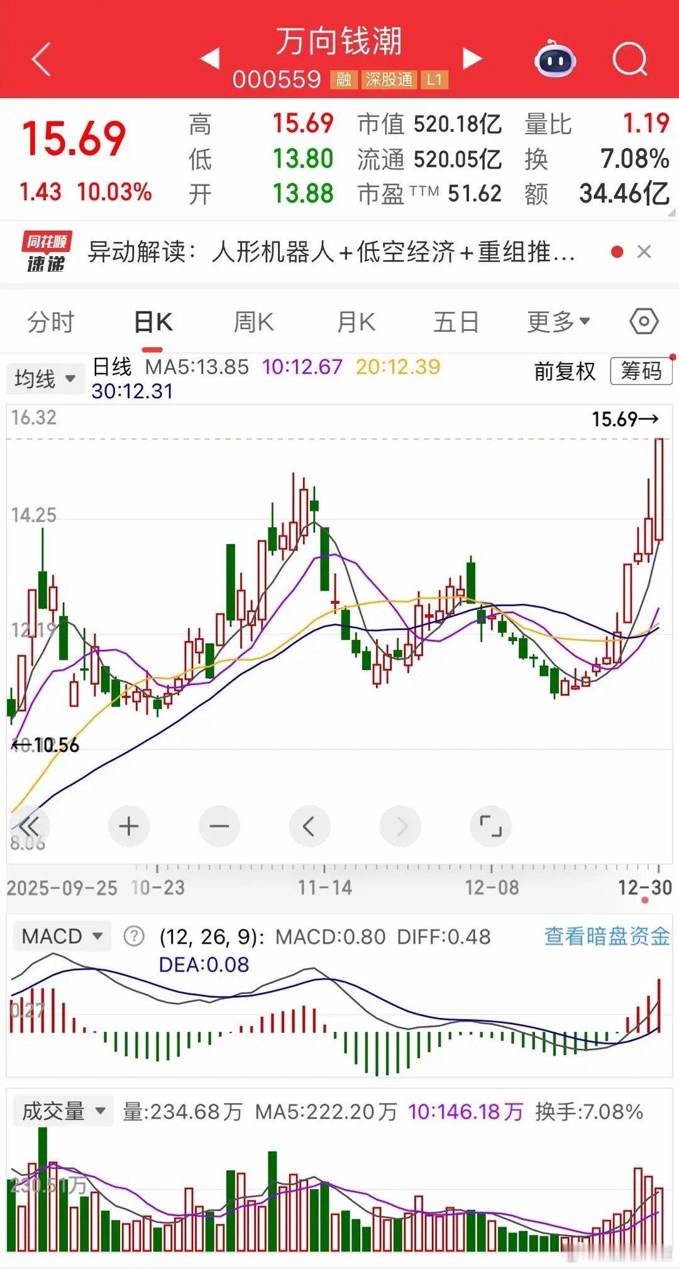This screenshot has width=679, height=1269.
Task: Tap the 20:12.39 moving average label
Action: (398, 367)
